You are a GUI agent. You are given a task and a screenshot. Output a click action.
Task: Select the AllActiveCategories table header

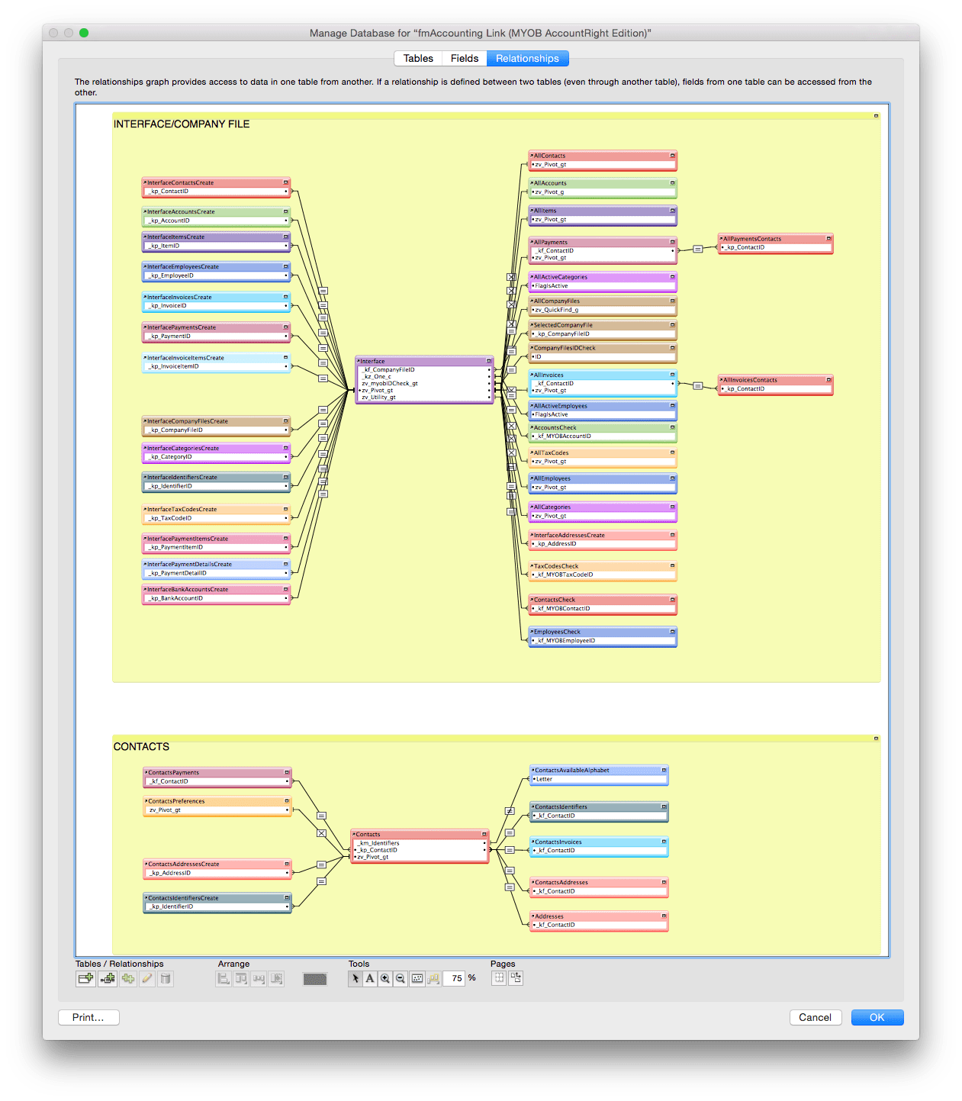coord(602,277)
